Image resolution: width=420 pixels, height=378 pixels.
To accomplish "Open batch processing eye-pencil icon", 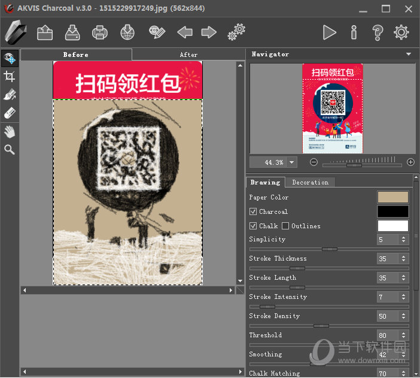I will pyautogui.click(x=157, y=32).
